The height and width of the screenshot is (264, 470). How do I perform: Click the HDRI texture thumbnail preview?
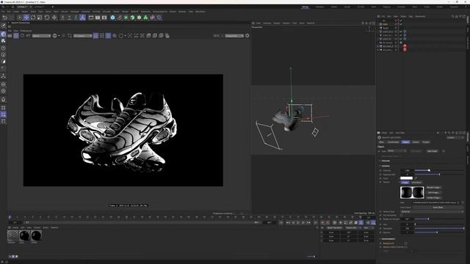click(x=412, y=192)
